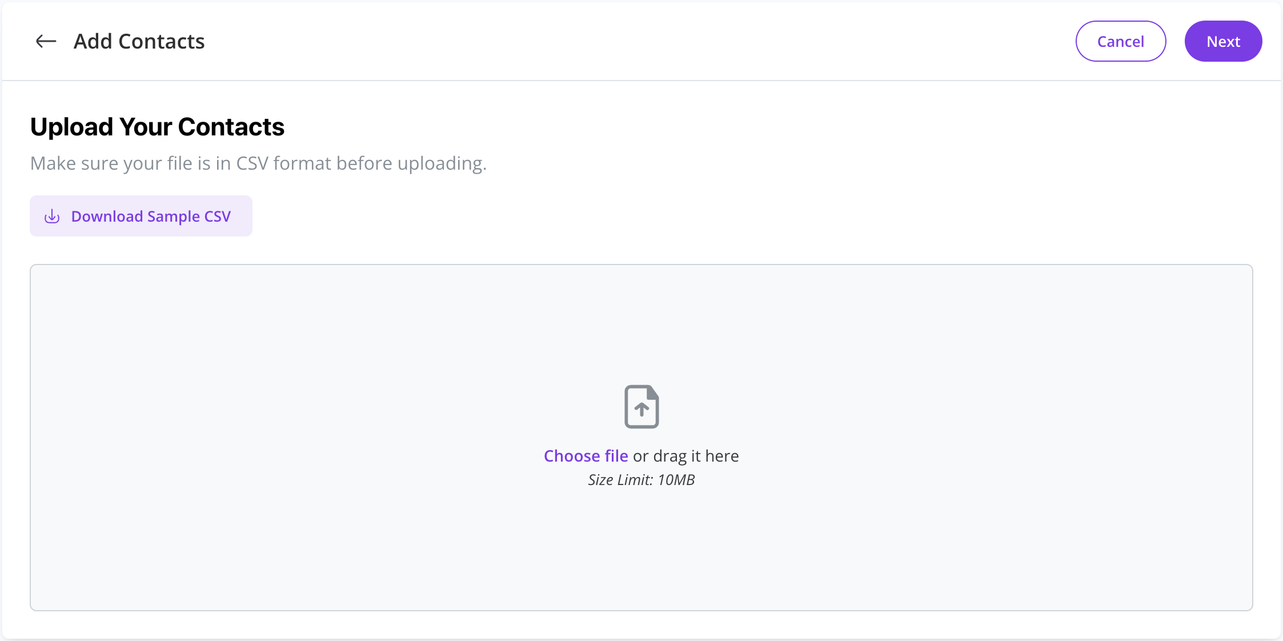Open file picker via Choose file link
This screenshot has height=641, width=1283.
point(586,456)
